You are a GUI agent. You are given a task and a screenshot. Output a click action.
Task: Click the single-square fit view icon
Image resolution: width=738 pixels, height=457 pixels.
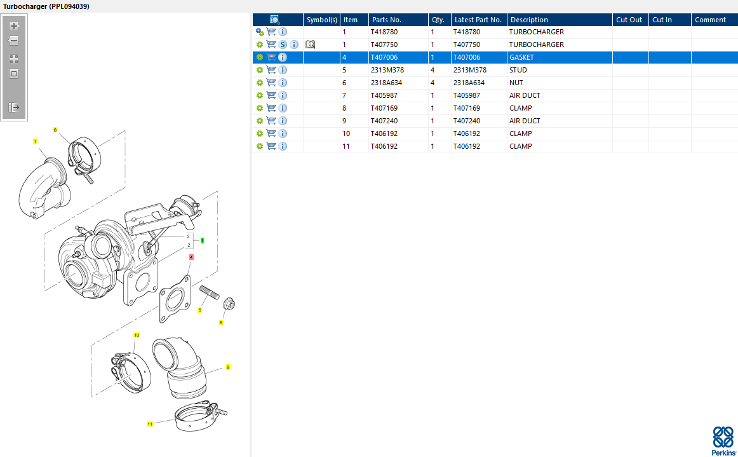(14, 74)
